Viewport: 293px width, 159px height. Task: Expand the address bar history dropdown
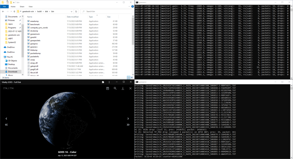pos(71,11)
